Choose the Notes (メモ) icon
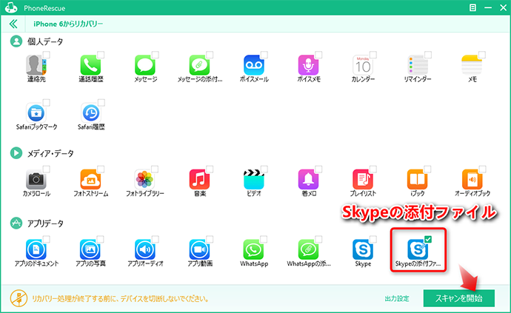Image resolution: width=511 pixels, height=313 pixels. [472, 65]
